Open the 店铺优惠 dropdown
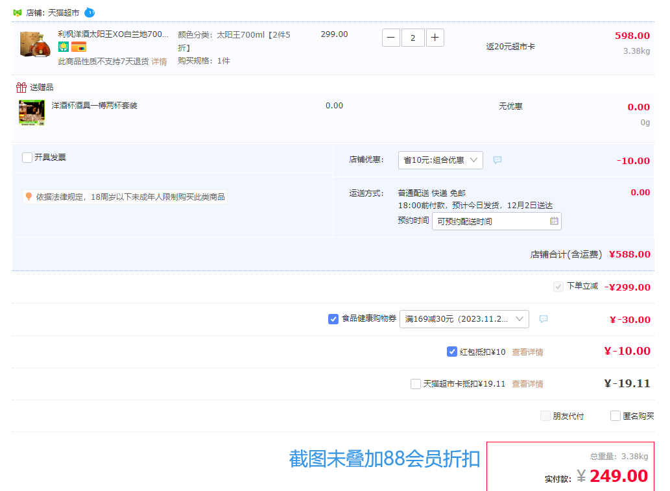This screenshot has height=491, width=670. coord(440,160)
